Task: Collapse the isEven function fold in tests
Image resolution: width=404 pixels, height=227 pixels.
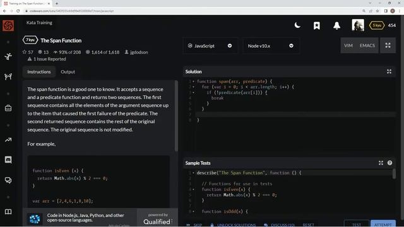Action: pos(193,189)
